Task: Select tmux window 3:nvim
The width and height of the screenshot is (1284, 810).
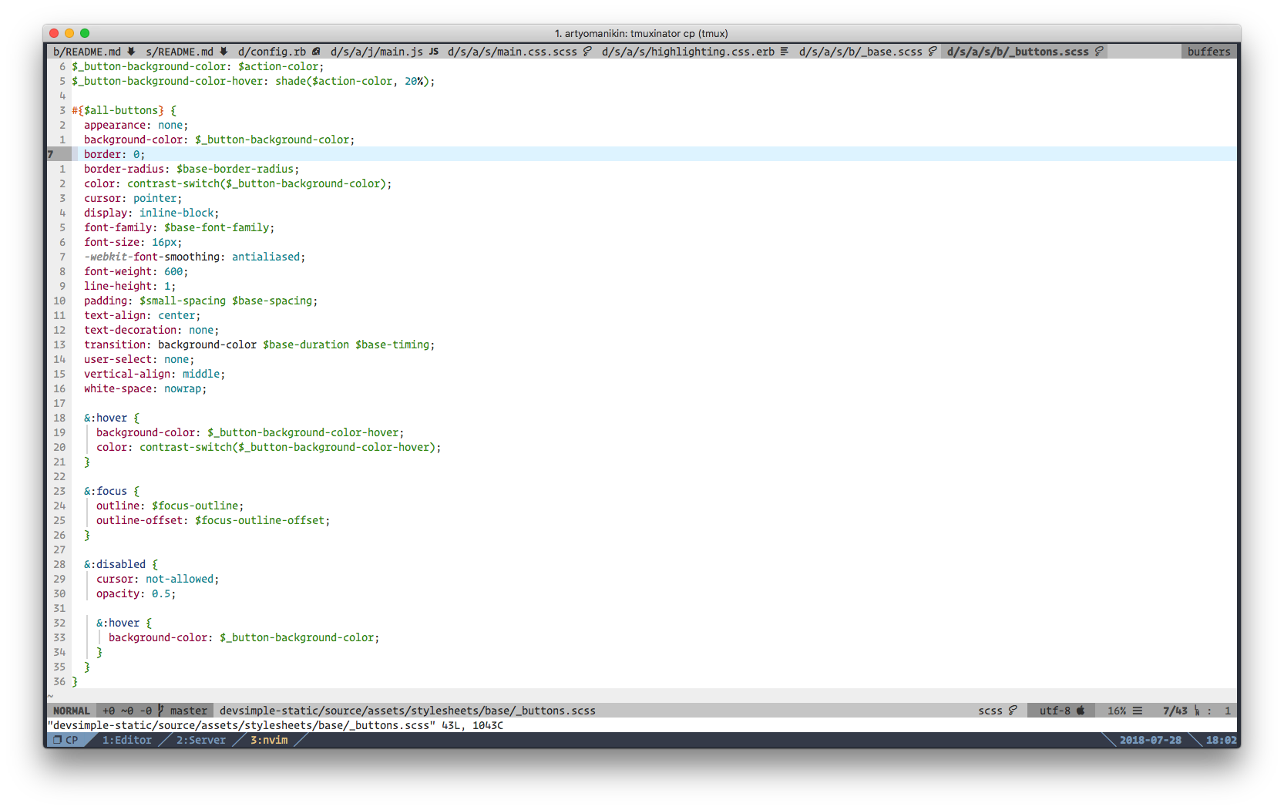Action: click(269, 740)
